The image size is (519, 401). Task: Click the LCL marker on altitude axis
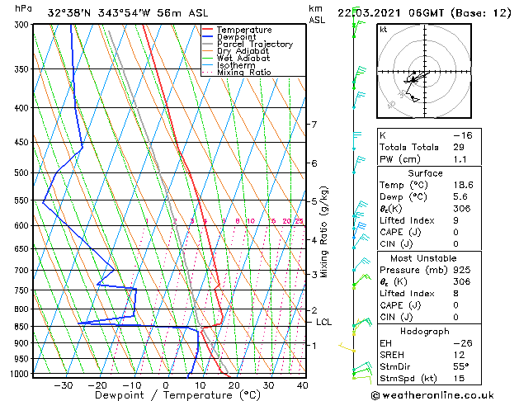pos(323,322)
